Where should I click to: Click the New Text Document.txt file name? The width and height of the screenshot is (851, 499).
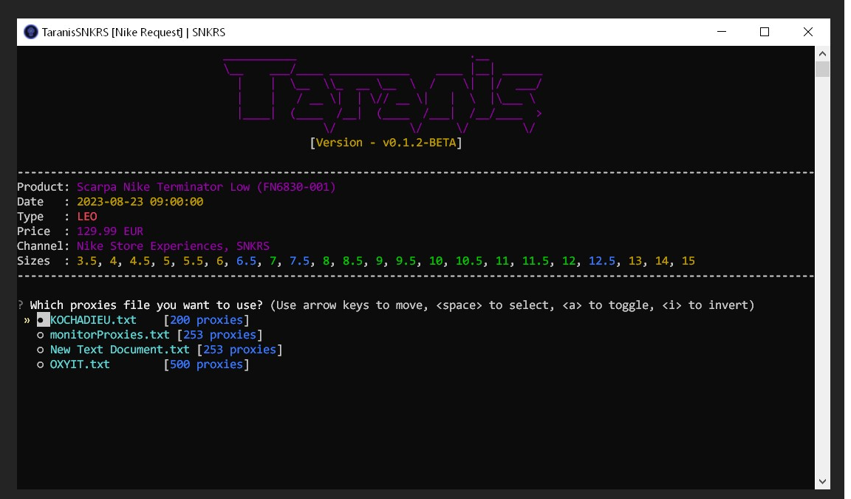(120, 350)
